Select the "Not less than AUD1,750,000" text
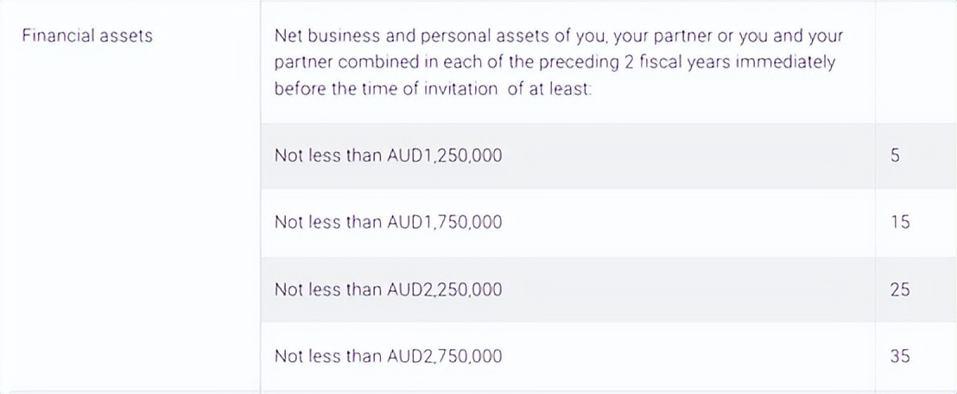The height and width of the screenshot is (394, 957). coord(388,222)
